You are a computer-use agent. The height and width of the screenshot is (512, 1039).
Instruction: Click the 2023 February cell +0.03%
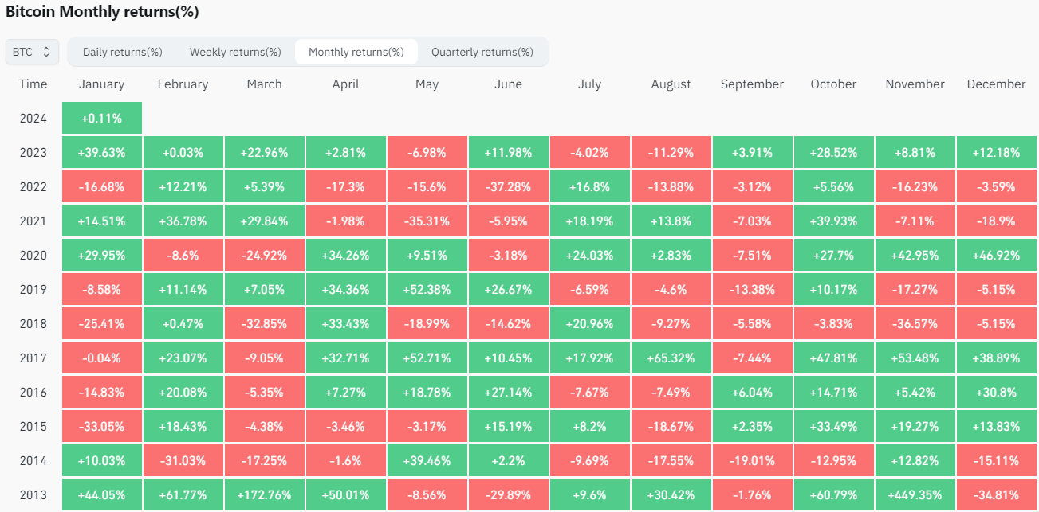click(x=183, y=152)
